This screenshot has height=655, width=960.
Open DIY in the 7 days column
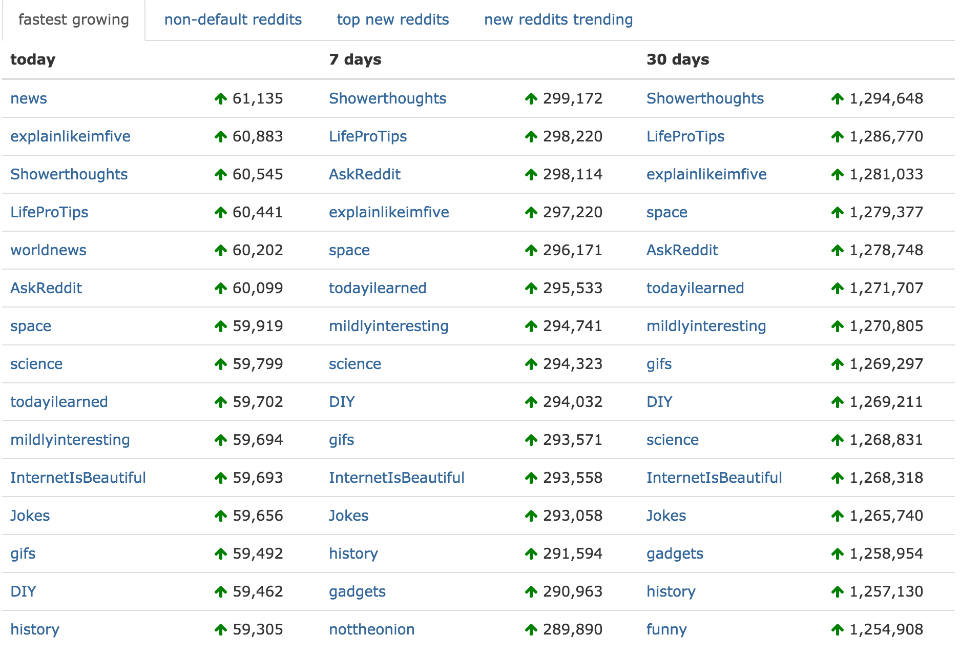[x=342, y=402]
